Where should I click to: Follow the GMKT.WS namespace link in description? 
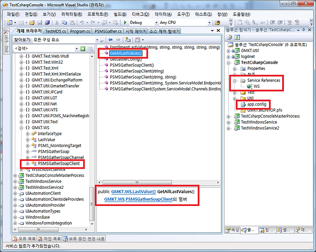pyautogui.click(x=114, y=199)
